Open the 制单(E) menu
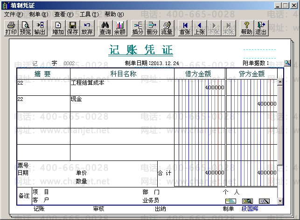Image resolution: width=300 pixels, height=220 pixels. [39, 14]
